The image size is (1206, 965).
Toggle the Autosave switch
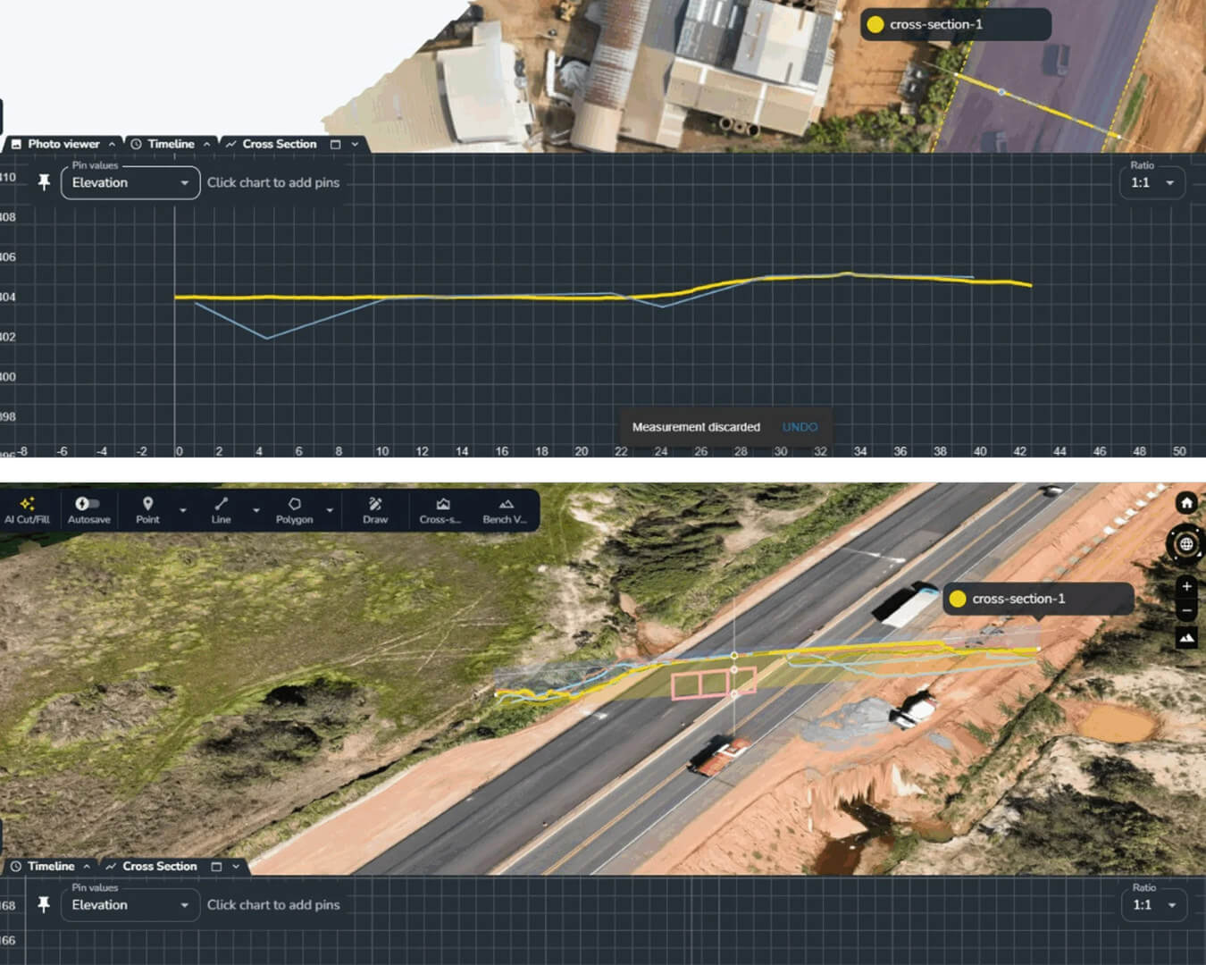pos(88,504)
